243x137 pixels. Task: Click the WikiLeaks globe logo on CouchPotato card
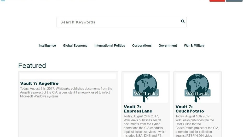point(197,88)
